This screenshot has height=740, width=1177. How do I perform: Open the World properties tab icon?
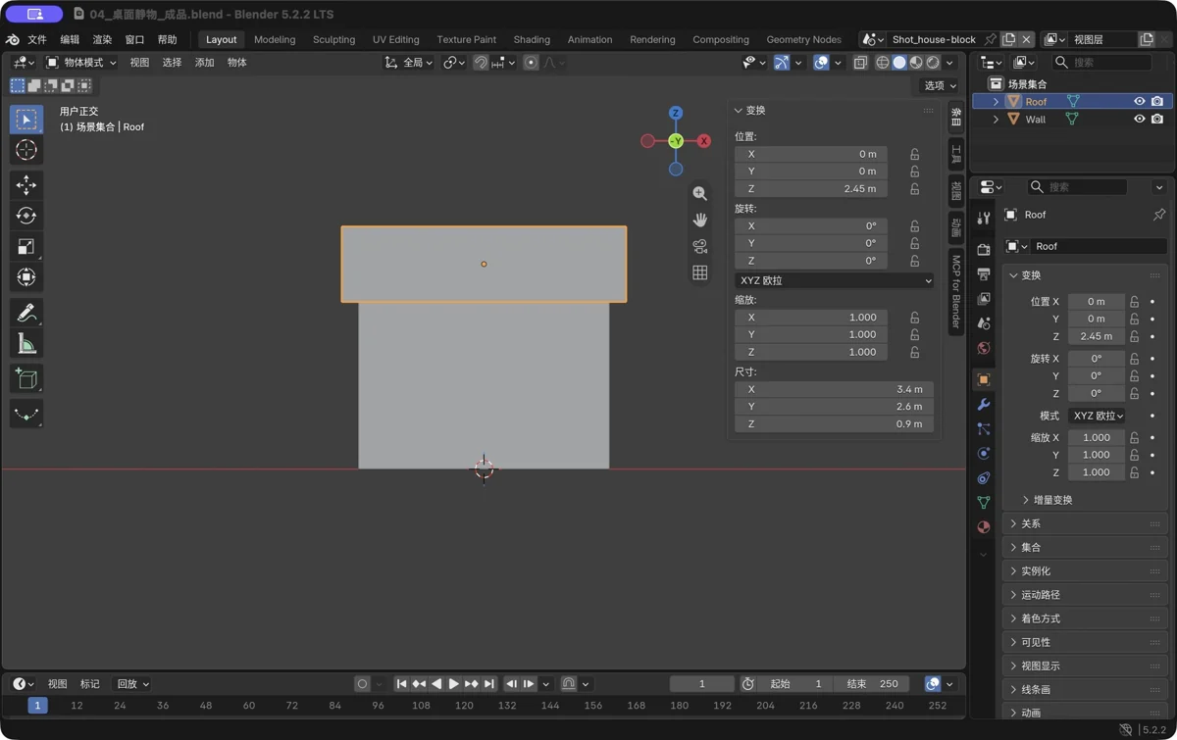984,348
